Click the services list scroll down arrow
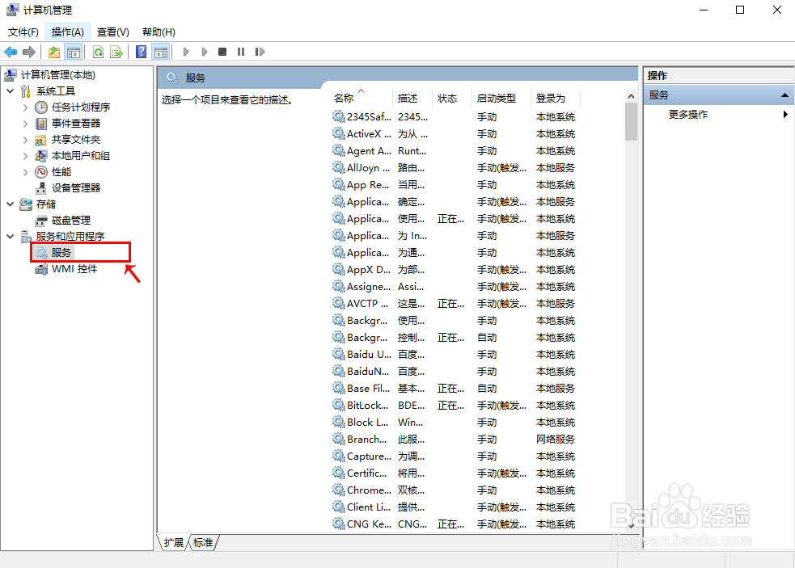 point(631,526)
